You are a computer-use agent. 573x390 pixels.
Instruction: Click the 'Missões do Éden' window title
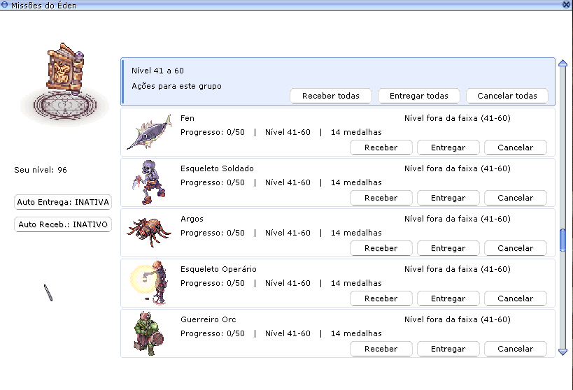[x=44, y=6]
